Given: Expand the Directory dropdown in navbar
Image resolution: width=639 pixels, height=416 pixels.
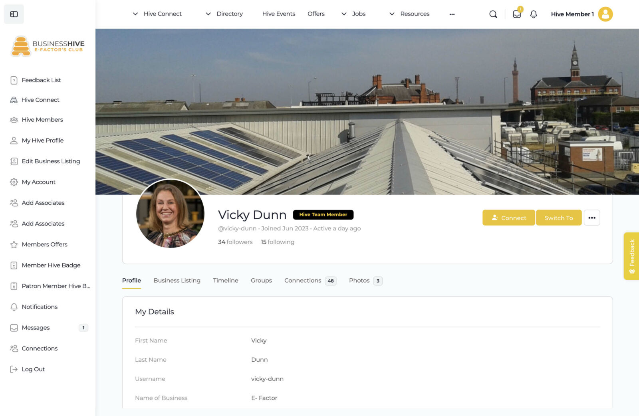Looking at the screenshot, I should 224,14.
